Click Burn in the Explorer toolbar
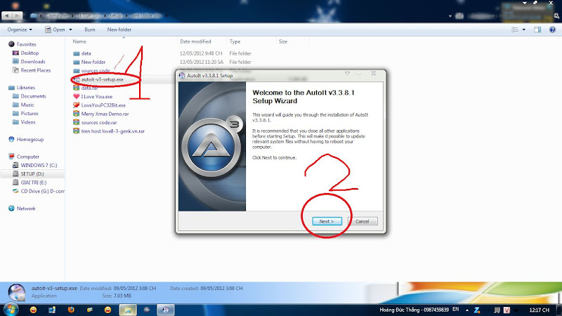The image size is (562, 316). 90,29
